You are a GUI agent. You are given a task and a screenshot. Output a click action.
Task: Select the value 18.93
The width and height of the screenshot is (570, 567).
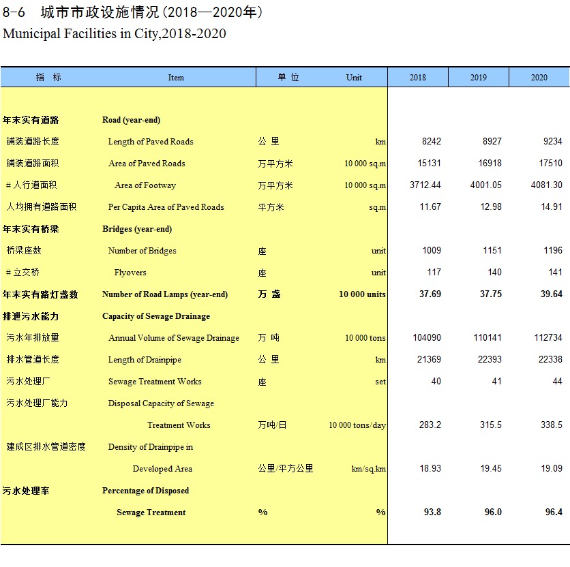tap(430, 468)
